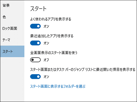This screenshot has height=102, width=137.
Task: Click the よく使われるアプリを表示する setting label
Action: click(51, 19)
